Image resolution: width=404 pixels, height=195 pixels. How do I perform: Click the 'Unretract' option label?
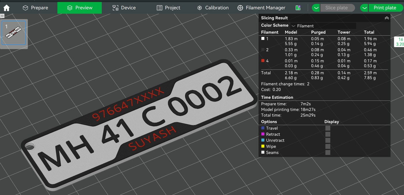(x=275, y=140)
